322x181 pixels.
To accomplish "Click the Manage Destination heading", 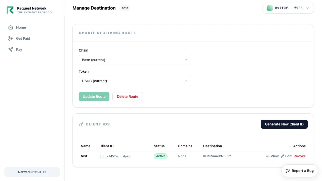I will coord(94,8).
